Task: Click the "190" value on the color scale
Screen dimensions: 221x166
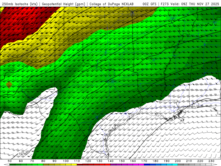Action: (x=167, y=161)
